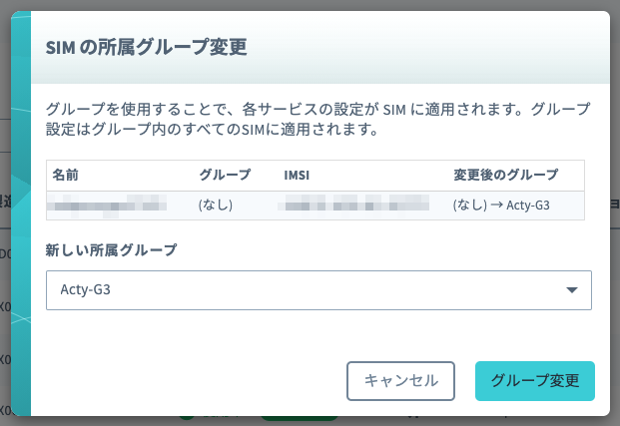Click the → arrow in 変更後のグループ cell
620x426 pixels.
click(x=496, y=205)
